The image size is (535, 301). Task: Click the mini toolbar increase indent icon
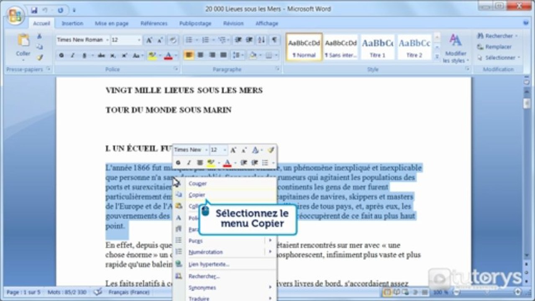[x=254, y=163]
